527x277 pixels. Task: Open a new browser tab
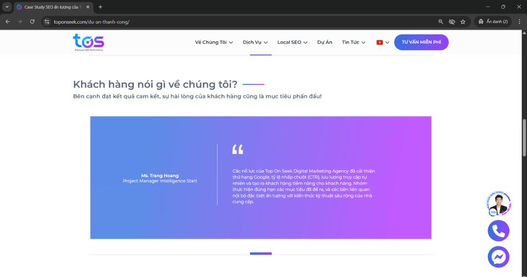[100, 7]
